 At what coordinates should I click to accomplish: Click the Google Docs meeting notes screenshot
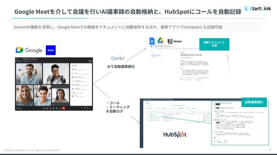[x=190, y=64]
